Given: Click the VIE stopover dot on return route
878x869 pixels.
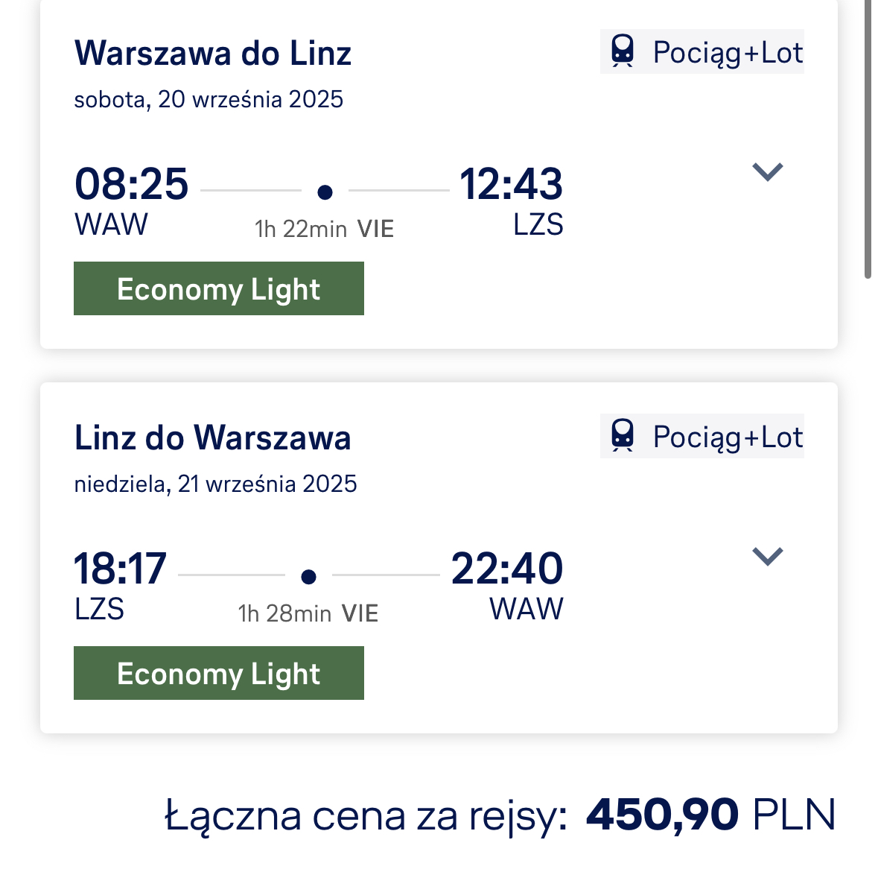Looking at the screenshot, I should [x=308, y=577].
